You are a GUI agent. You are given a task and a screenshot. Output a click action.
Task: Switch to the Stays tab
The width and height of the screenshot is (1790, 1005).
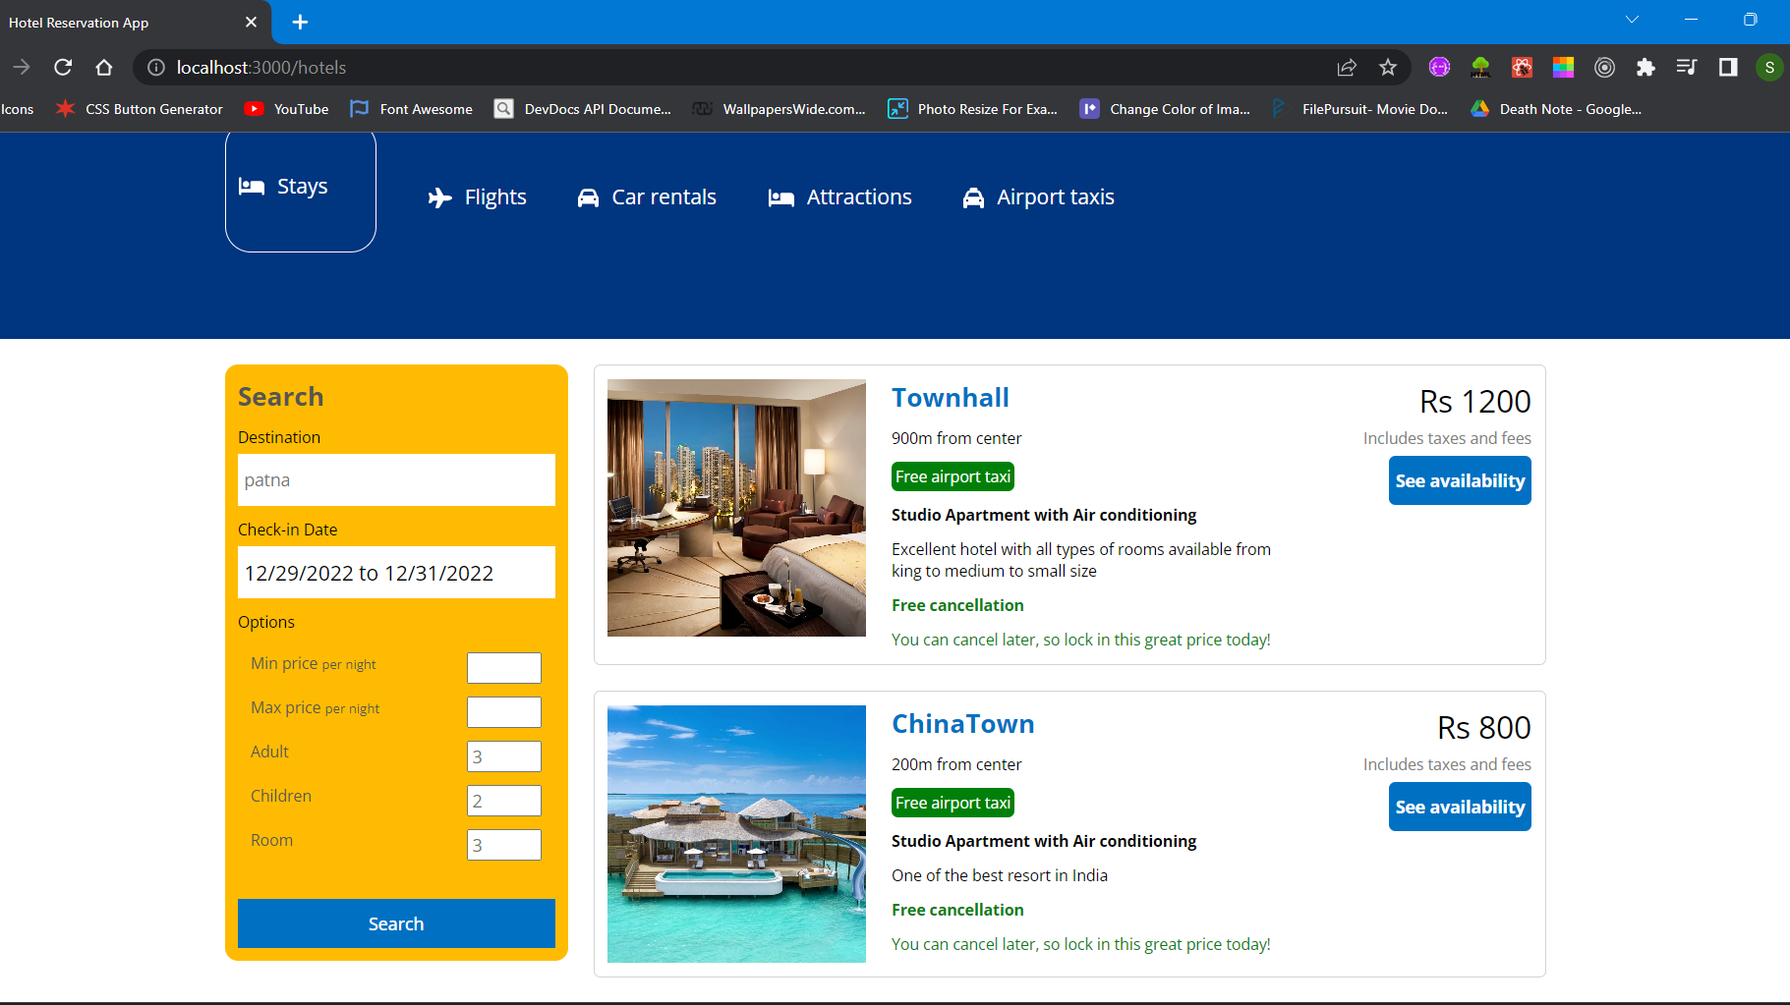[301, 186]
